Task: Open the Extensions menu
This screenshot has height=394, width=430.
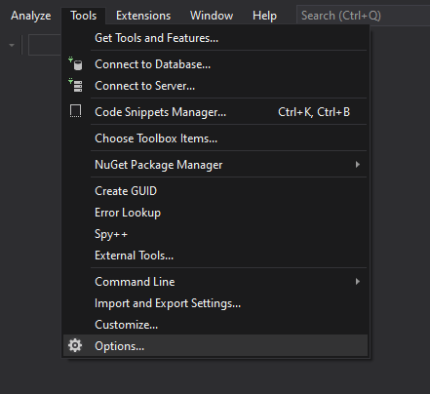Action: click(x=143, y=16)
